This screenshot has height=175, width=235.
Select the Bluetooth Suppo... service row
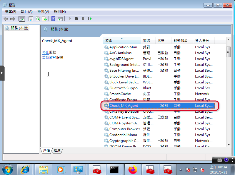(159, 88)
